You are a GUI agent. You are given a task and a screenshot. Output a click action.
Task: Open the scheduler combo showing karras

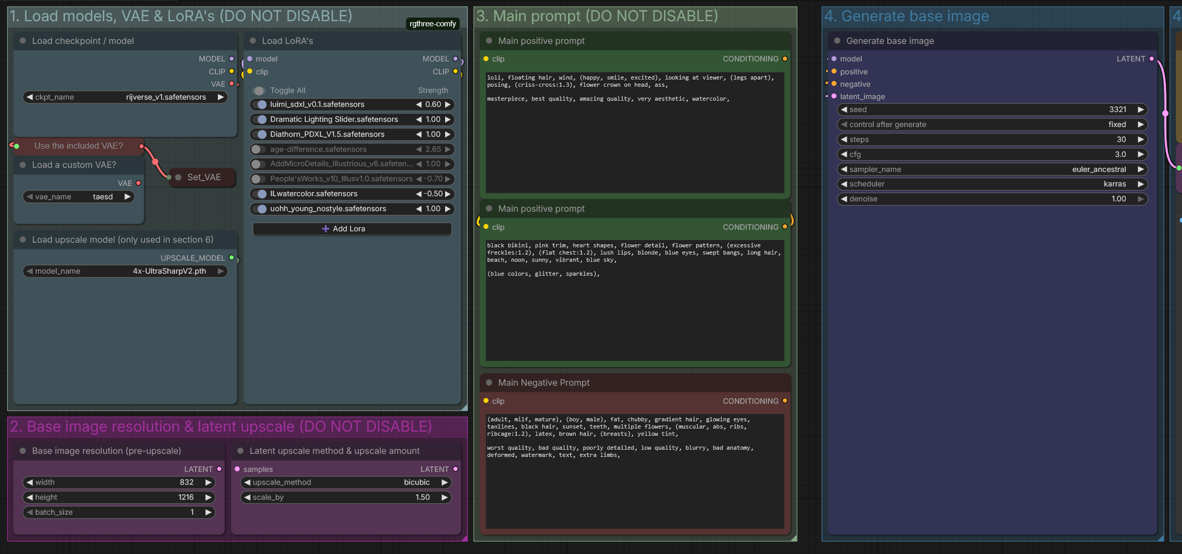[992, 184]
